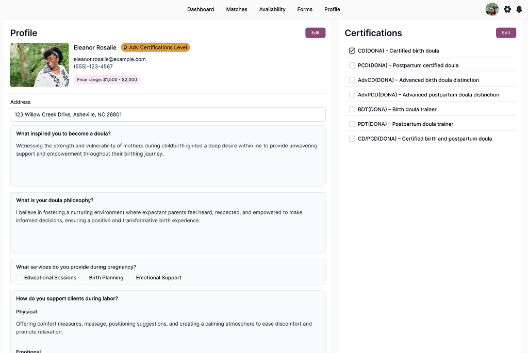Open the Matches page
The image size is (528, 353).
coord(237,9)
